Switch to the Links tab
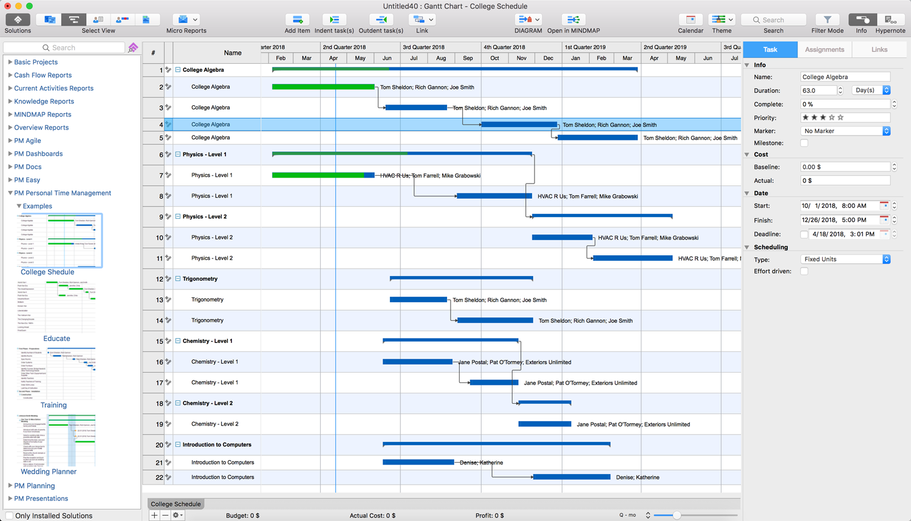Image resolution: width=911 pixels, height=521 pixels. (879, 50)
